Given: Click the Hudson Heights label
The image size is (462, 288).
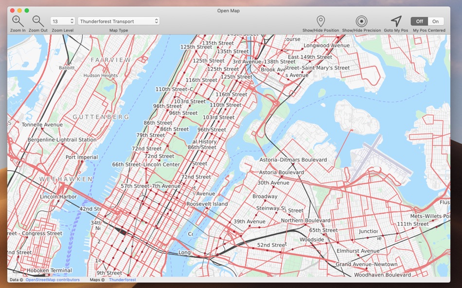Looking at the screenshot, I should coord(101,76).
